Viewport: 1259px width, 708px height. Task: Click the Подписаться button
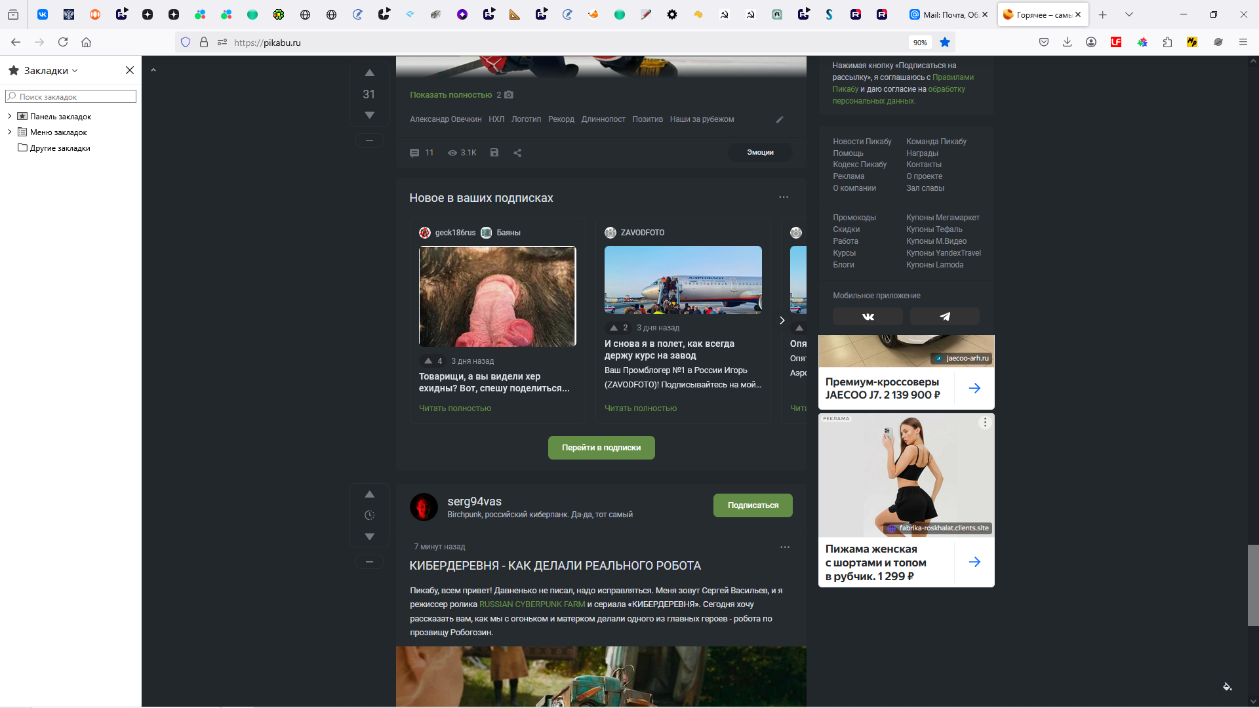[x=753, y=505]
